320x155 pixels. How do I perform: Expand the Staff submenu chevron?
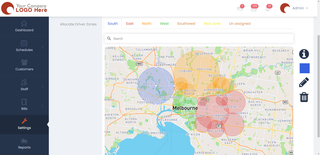click(43, 87)
